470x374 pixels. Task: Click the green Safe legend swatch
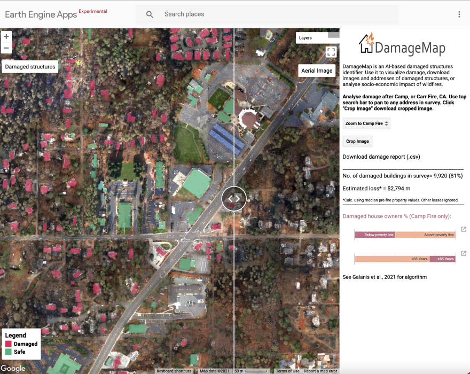click(9, 352)
